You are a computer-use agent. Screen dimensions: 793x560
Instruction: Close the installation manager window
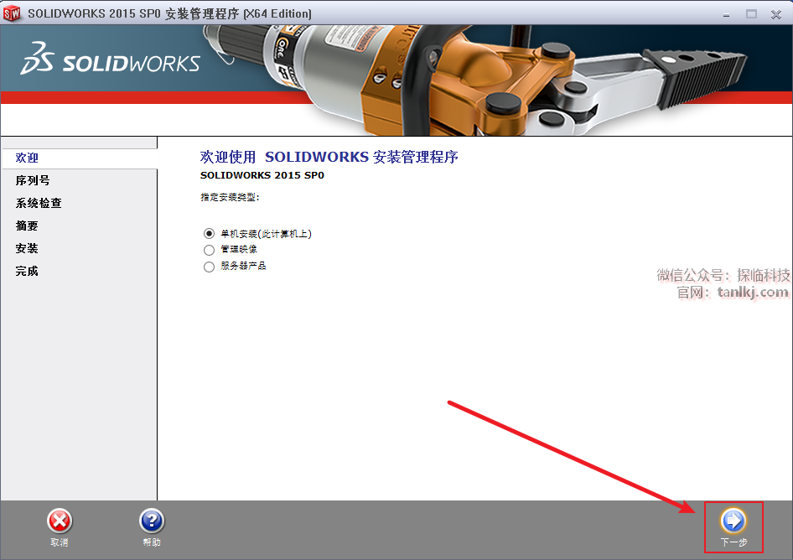(x=776, y=14)
